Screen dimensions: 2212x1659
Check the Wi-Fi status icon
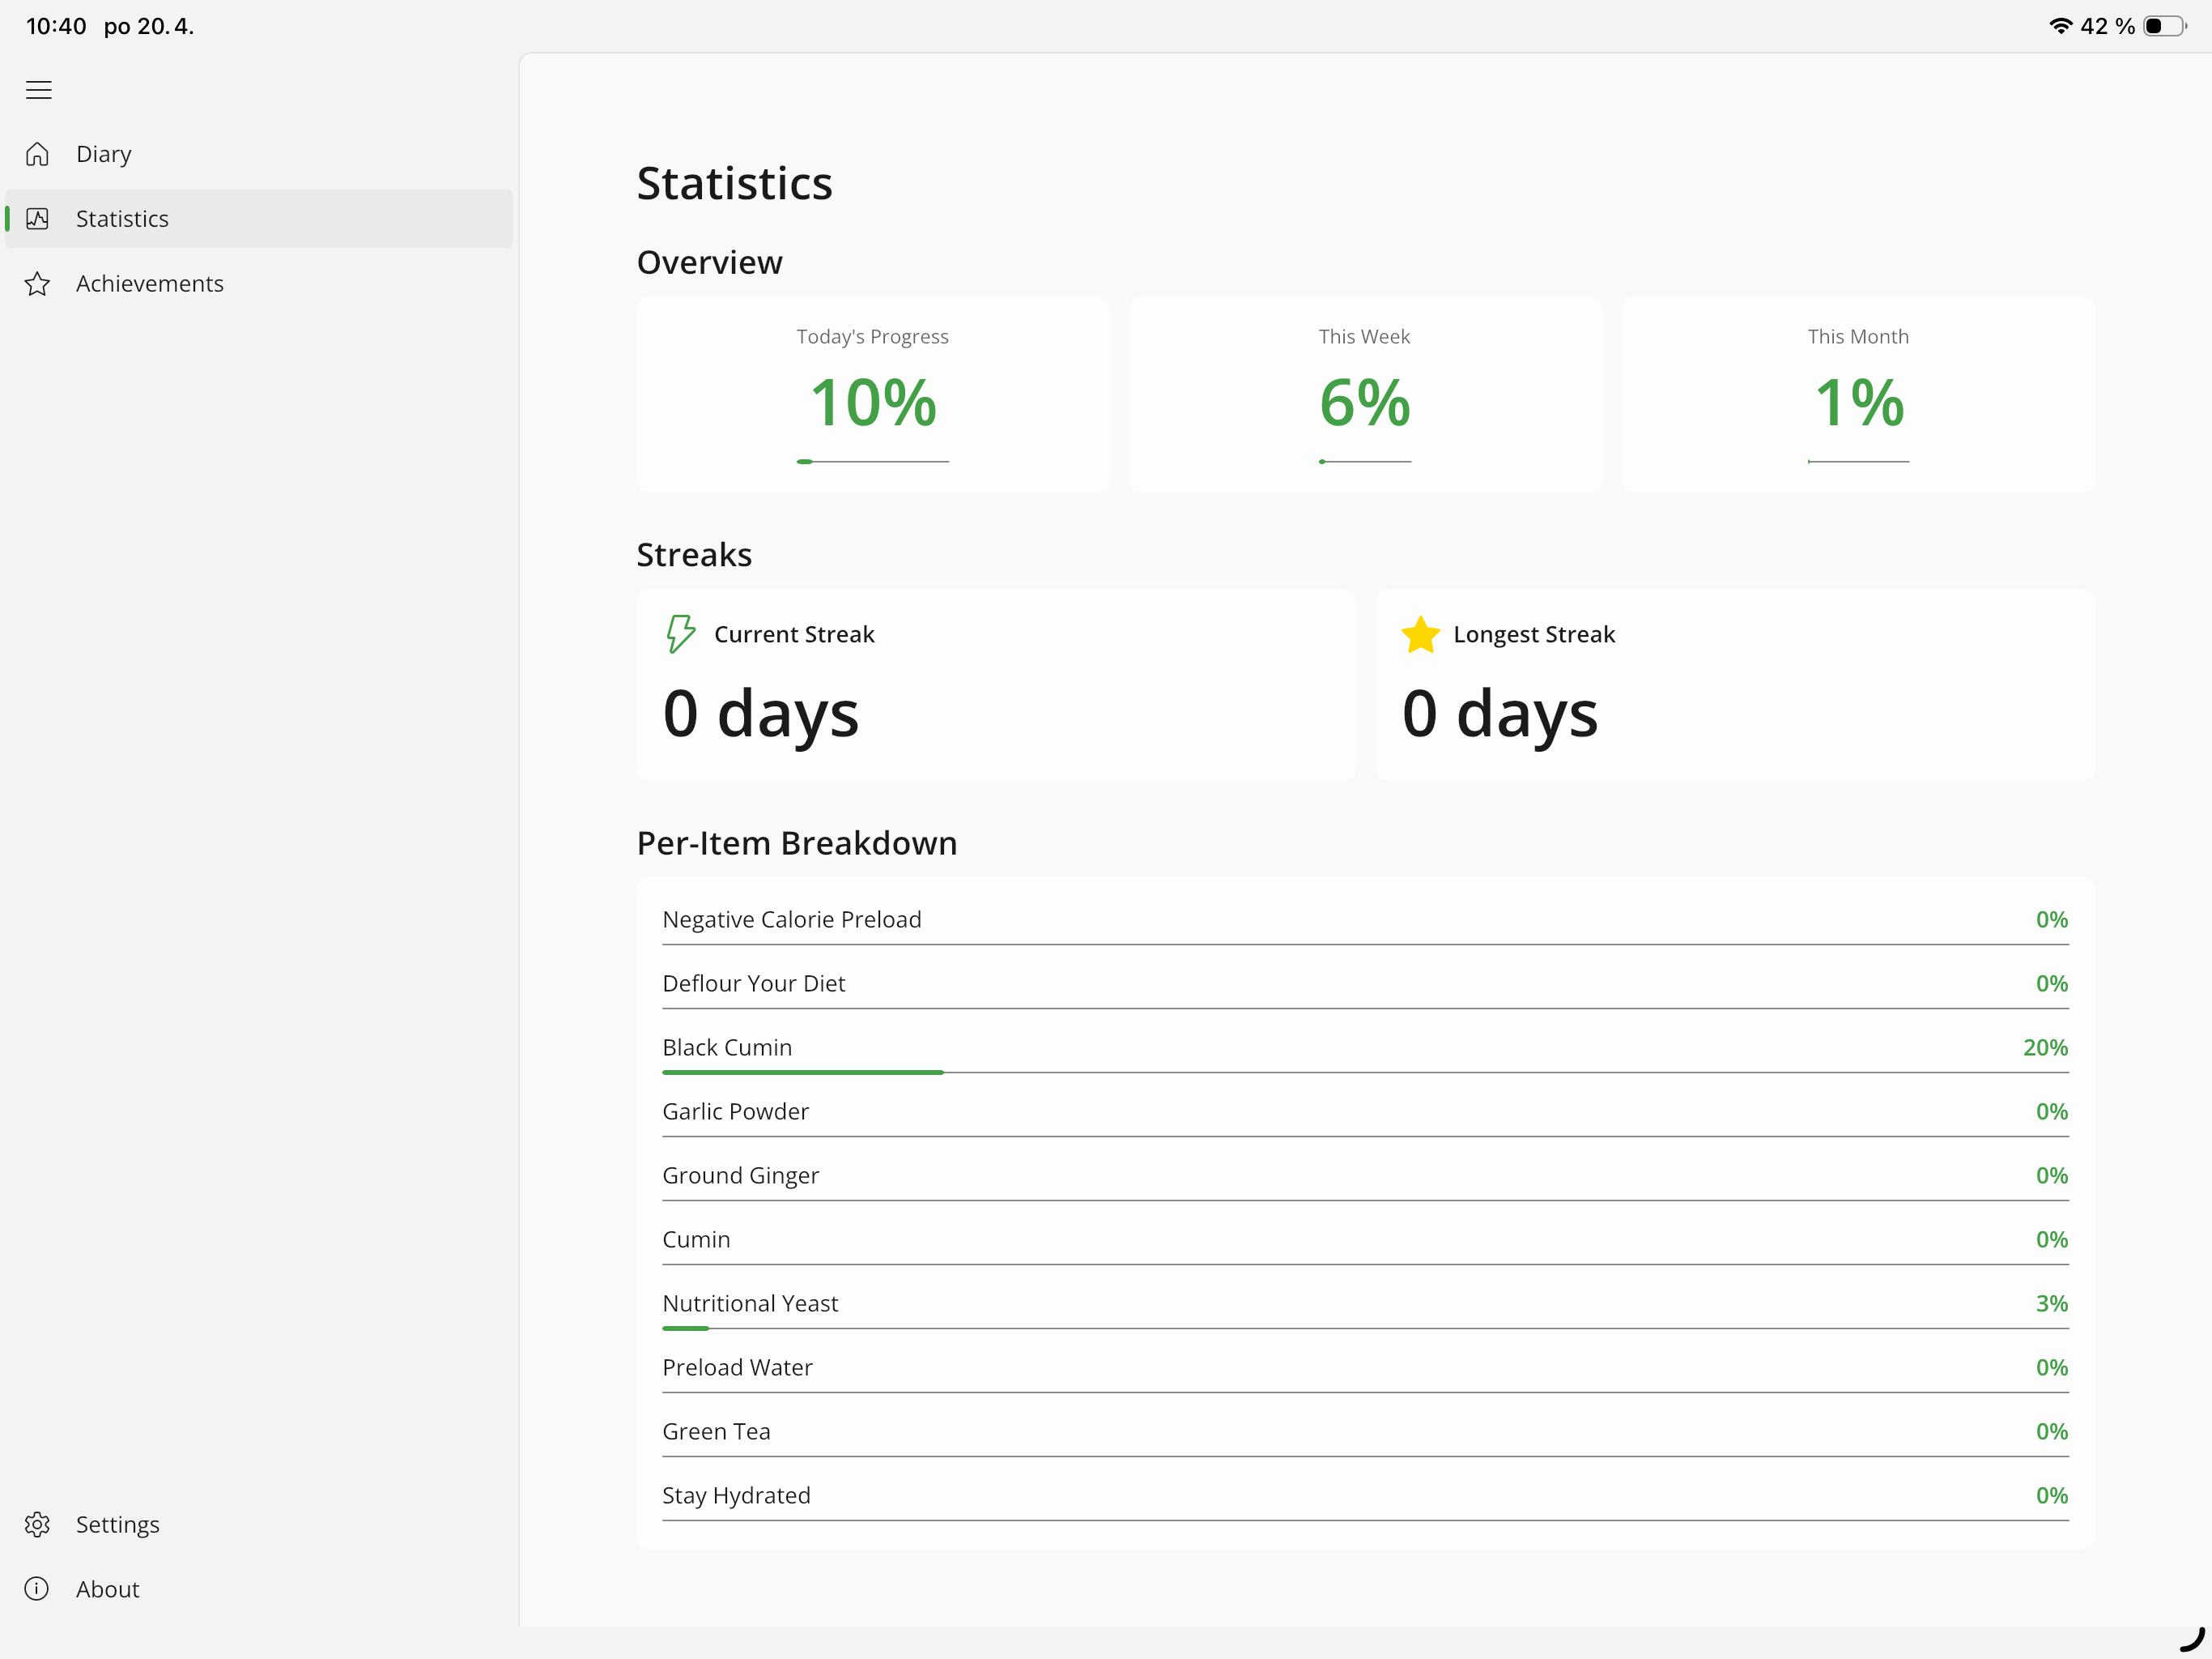[x=2060, y=26]
